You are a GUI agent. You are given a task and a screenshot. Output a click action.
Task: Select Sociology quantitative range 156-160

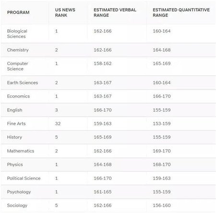click(x=162, y=205)
